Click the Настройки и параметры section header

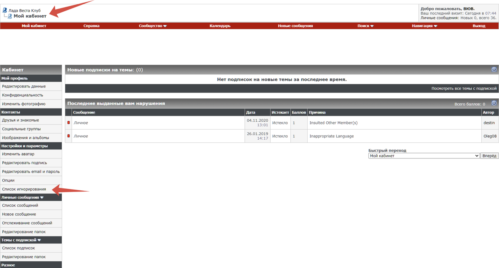[x=31, y=146]
